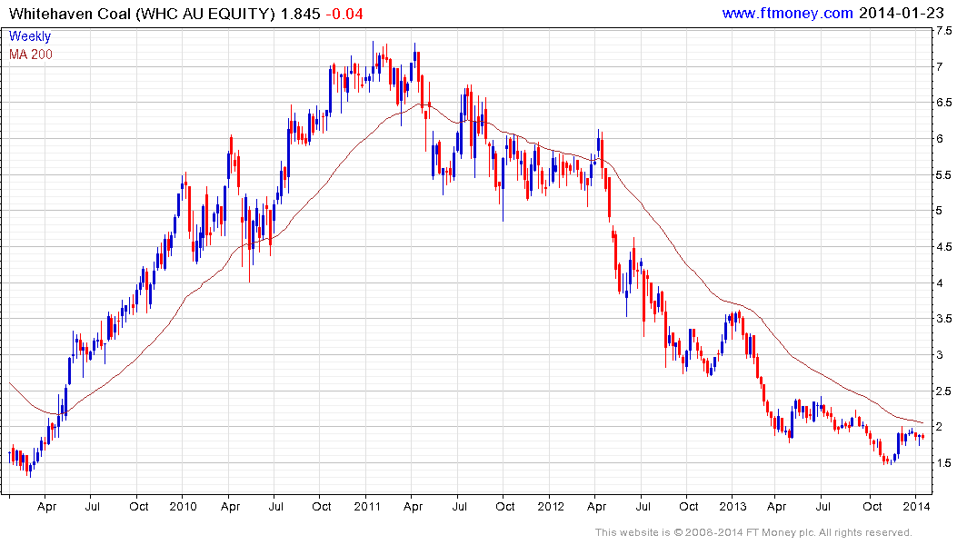Image resolution: width=977 pixels, height=545 pixels.
Task: Click the 2013 year label on time axis
Action: 733,506
